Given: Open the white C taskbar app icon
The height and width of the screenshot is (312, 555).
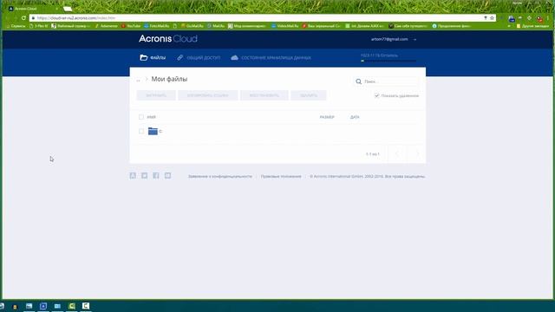Looking at the screenshot, I should tap(86, 306).
